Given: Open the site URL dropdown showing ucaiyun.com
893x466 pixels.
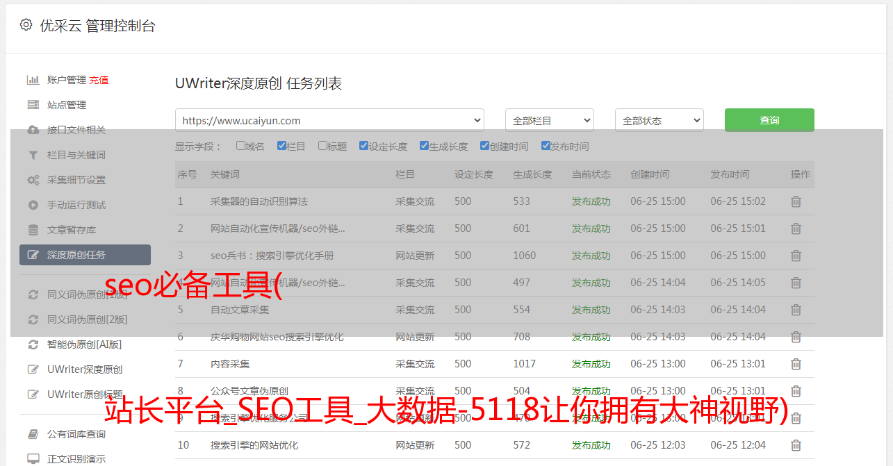Looking at the screenshot, I should click(x=329, y=120).
